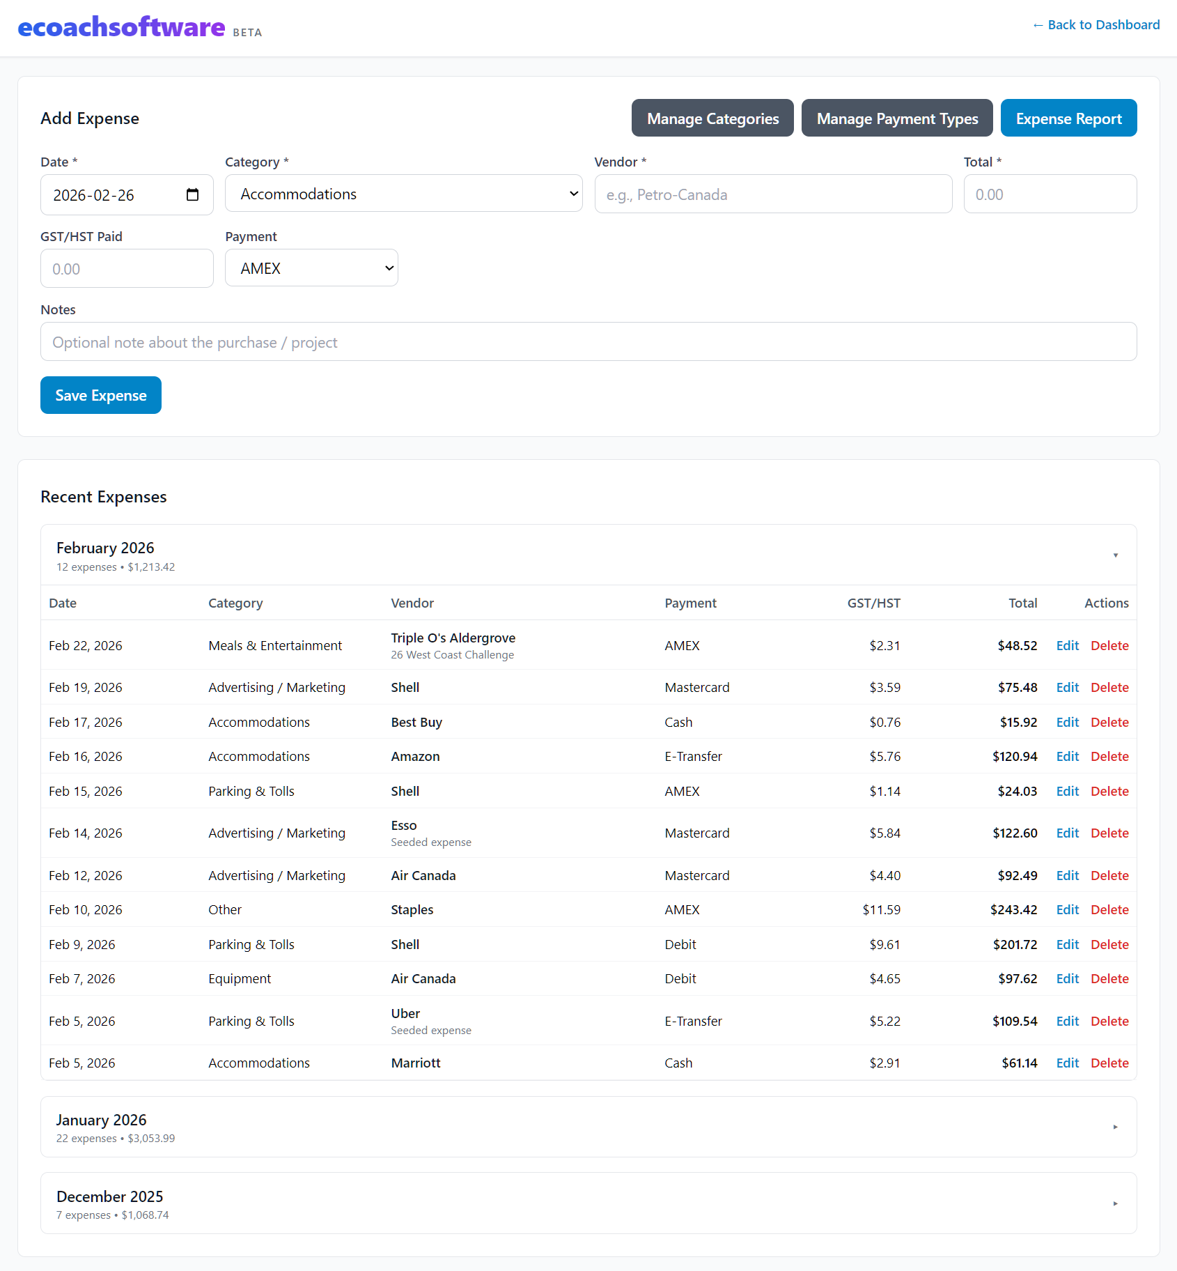Focus the Vendor input field
The image size is (1177, 1271).
(772, 194)
